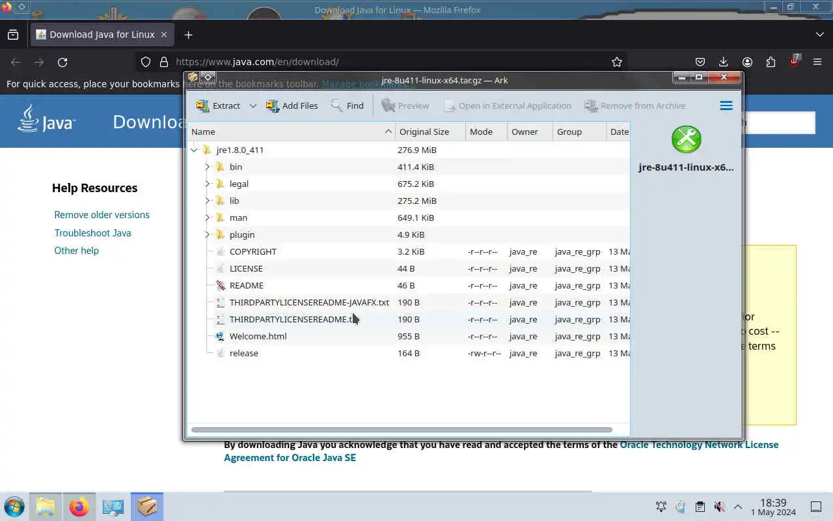833x521 pixels.
Task: Collapse the jre1.8.0_411 folder
Action: [x=195, y=150]
